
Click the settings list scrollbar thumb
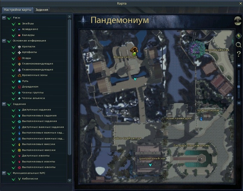(70, 87)
